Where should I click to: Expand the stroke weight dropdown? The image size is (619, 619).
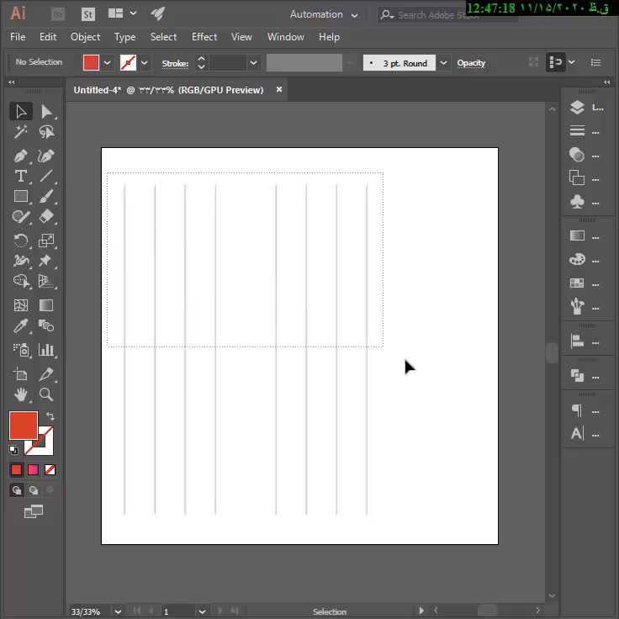(253, 63)
